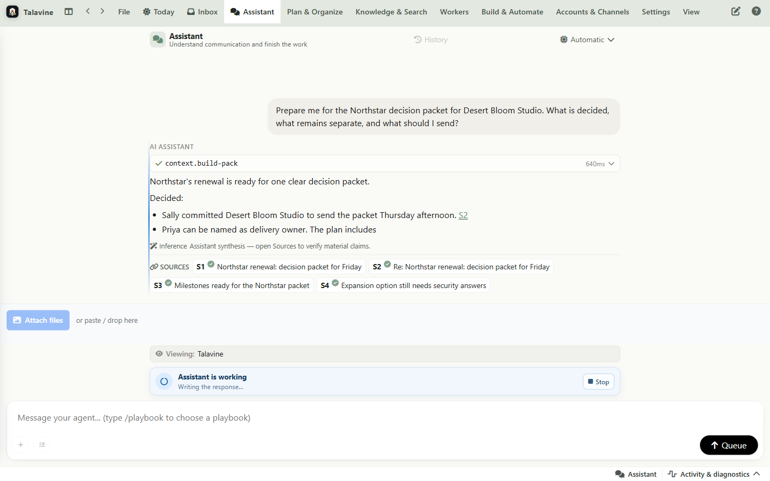Open source S2 Re: Northstar renewal

pos(461,267)
